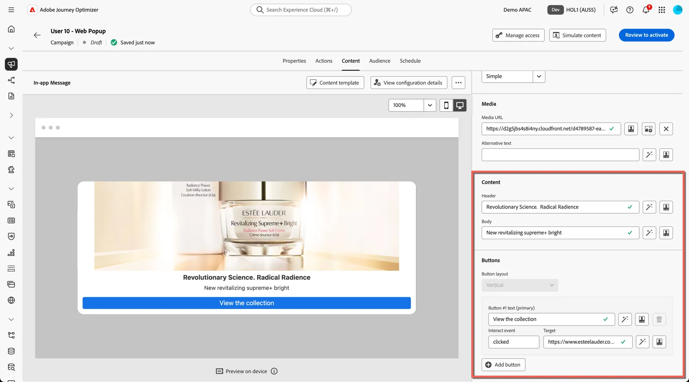
Task: Switch to the Schedule tab
Action: tap(410, 61)
